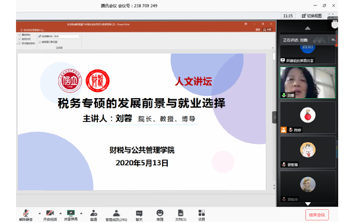356x223 pixels.
Task: Click the red 人文讲坛 heading on slide
Action: coord(193,81)
